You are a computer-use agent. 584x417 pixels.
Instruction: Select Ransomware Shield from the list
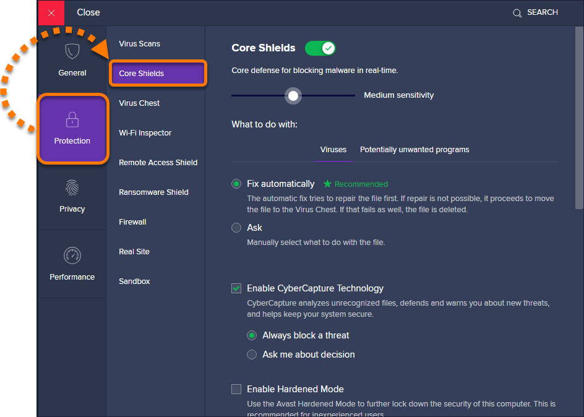click(152, 192)
